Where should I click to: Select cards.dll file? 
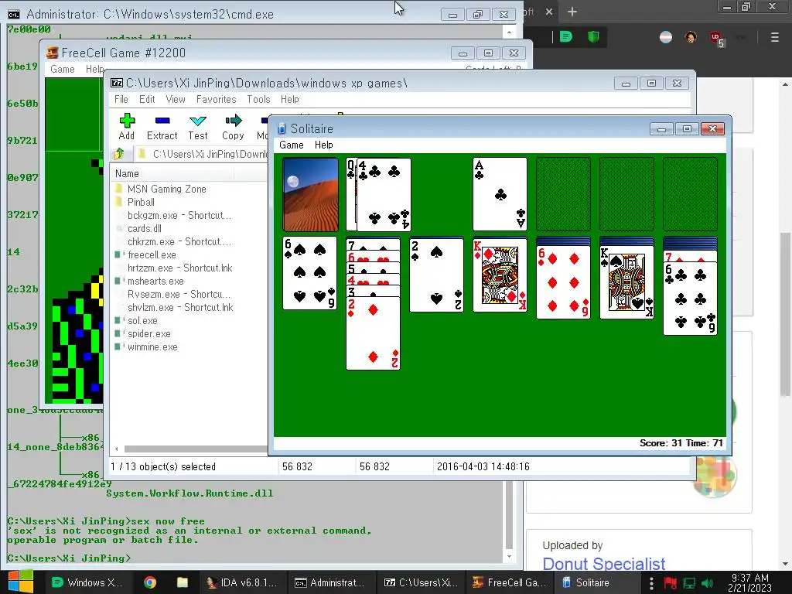145,228
